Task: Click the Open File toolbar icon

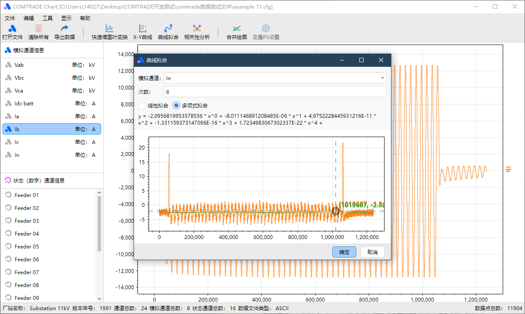Action: pos(12,29)
